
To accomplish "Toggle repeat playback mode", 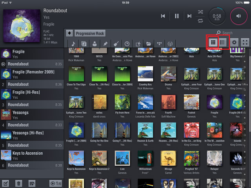I will pyautogui.click(x=200, y=21).
